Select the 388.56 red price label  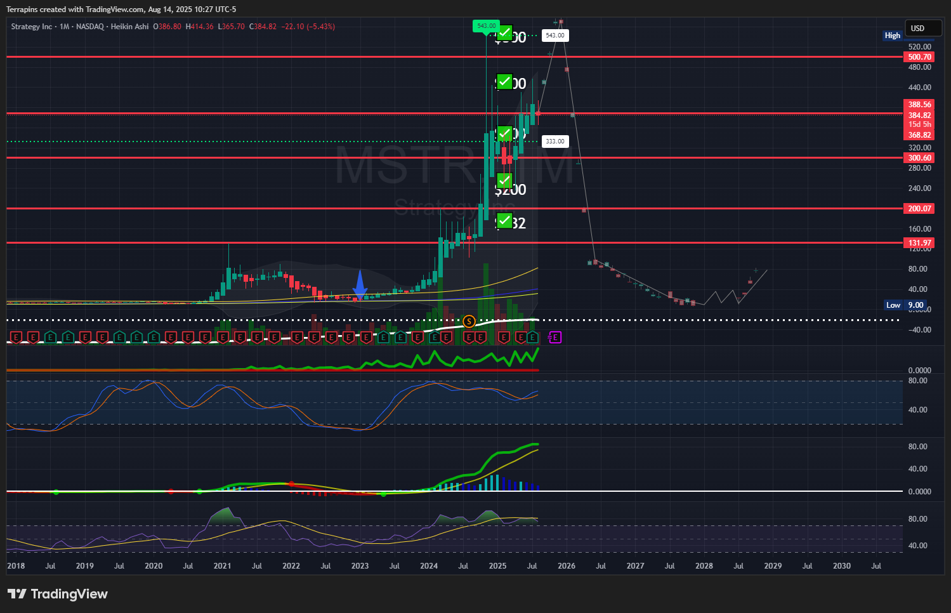coord(919,105)
